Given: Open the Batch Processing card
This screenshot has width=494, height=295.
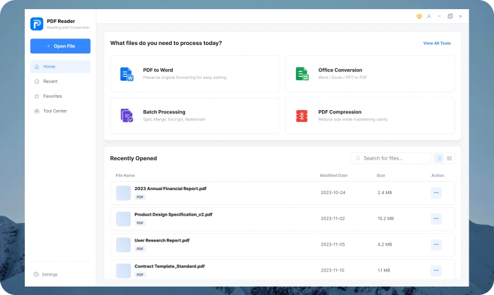Looking at the screenshot, I should coord(195,116).
